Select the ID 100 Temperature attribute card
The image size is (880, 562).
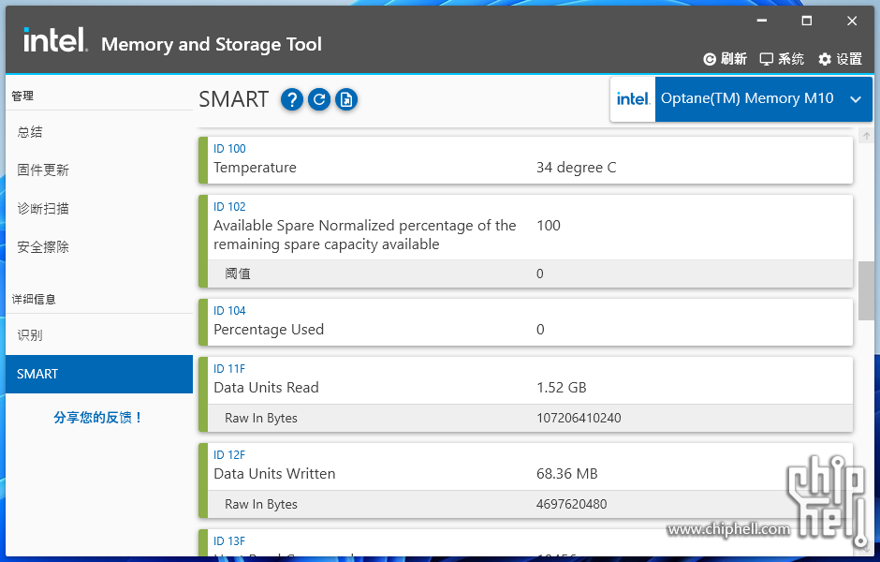[x=524, y=159]
